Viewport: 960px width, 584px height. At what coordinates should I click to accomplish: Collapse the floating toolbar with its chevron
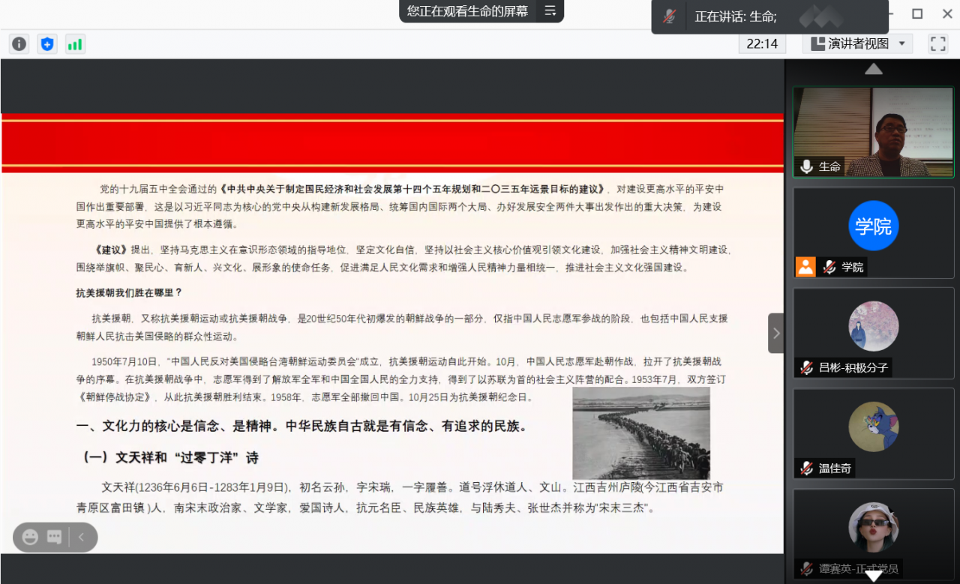coord(80,537)
